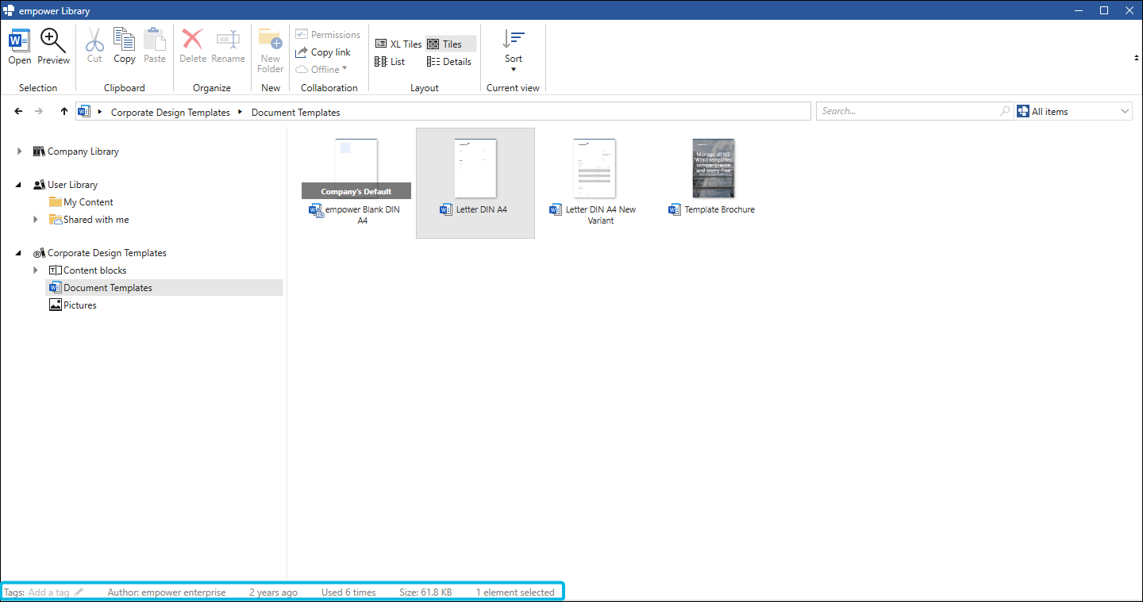This screenshot has width=1143, height=602.
Task: Click Author: empower enterprise text
Action: [167, 592]
